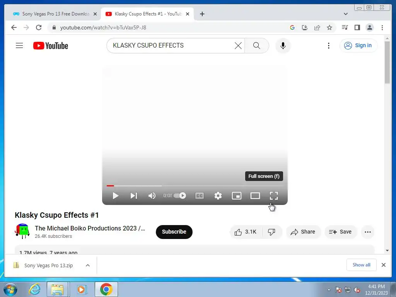Viewport: 396px width, 297px height.
Task: Click the page vertical scrollbar thumb
Action: pyautogui.click(x=387, y=62)
